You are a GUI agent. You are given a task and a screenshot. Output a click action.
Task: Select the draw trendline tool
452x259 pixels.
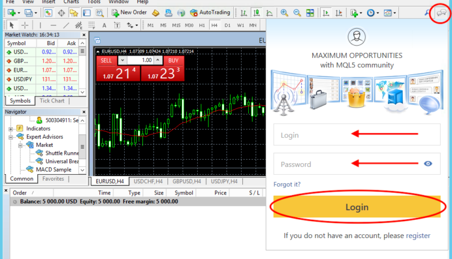coord(66,25)
